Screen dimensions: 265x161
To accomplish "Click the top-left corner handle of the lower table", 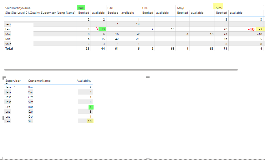I will pyautogui.click(x=4, y=78).
